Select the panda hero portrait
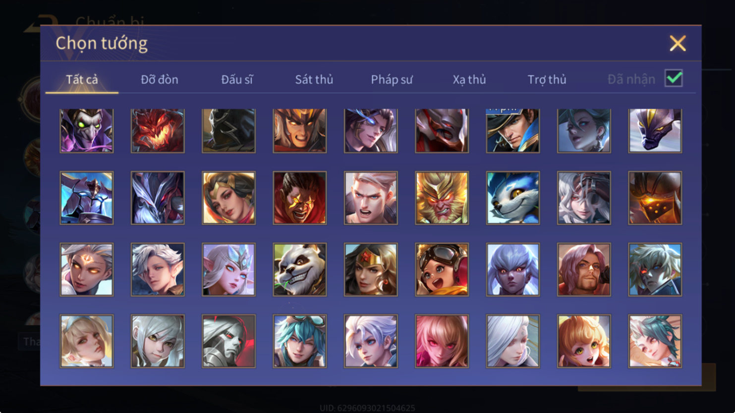 tap(299, 269)
